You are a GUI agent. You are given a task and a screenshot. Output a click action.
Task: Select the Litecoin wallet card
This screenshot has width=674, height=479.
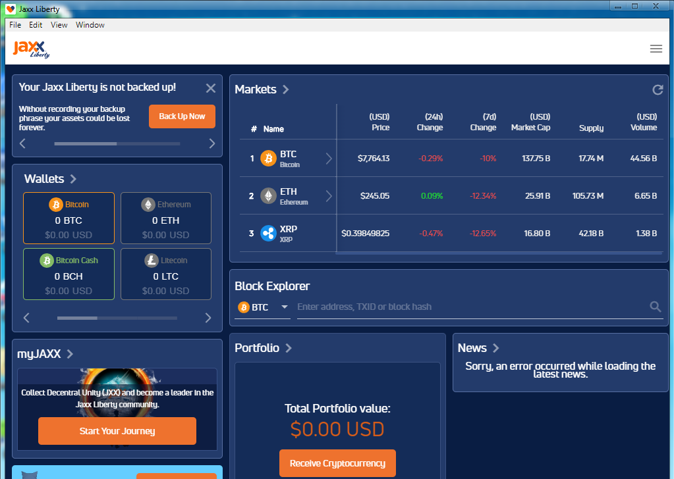166,274
